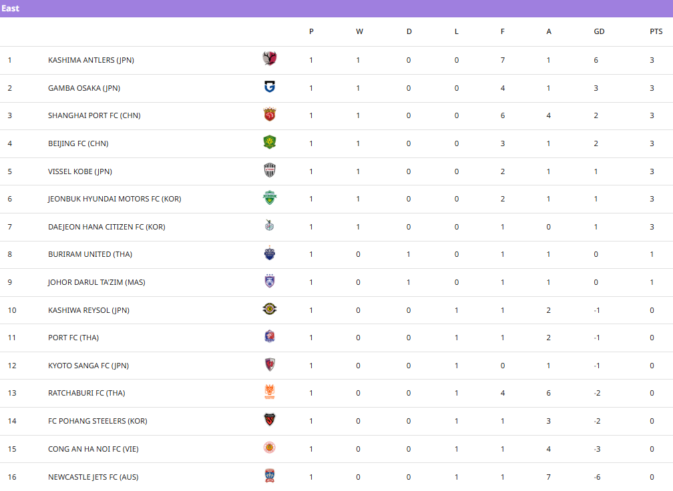Click the Shanghai Port FC crest
Viewport: 673px width, 491px height.
[x=270, y=115]
